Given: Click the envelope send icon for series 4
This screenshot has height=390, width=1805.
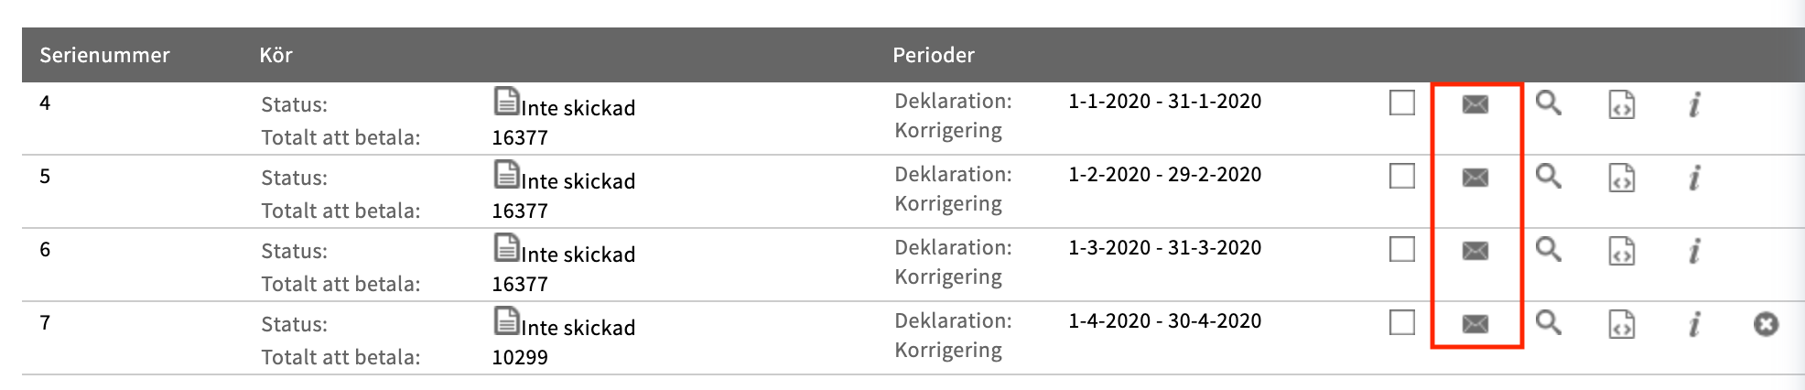Looking at the screenshot, I should [x=1475, y=104].
